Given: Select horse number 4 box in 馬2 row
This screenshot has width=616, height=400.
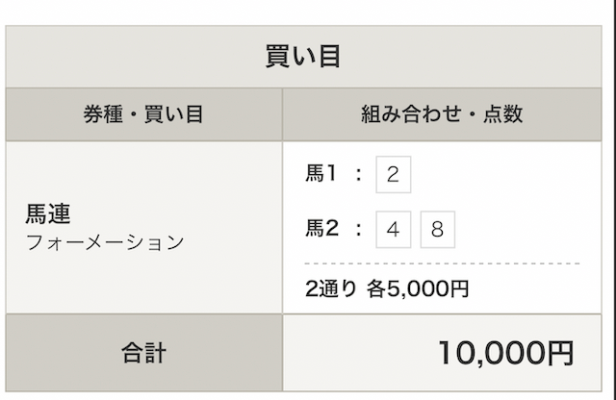Looking at the screenshot, I should 393,230.
